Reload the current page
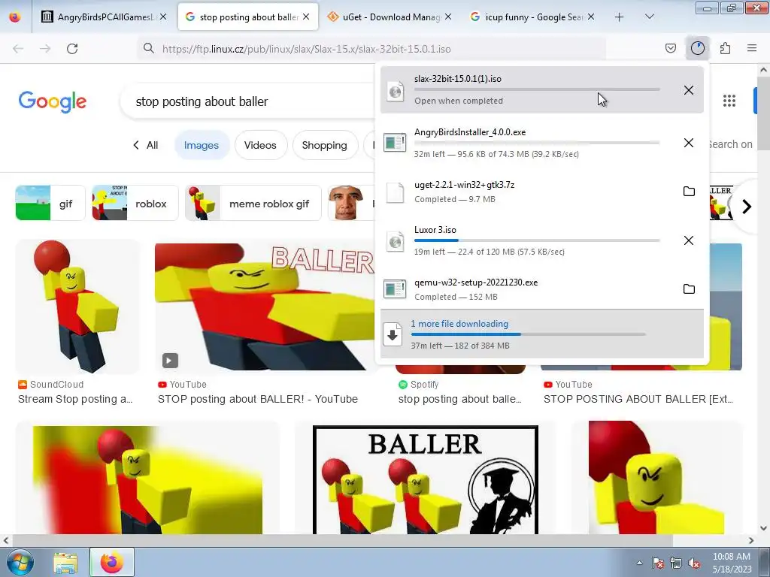770x577 pixels. click(72, 49)
